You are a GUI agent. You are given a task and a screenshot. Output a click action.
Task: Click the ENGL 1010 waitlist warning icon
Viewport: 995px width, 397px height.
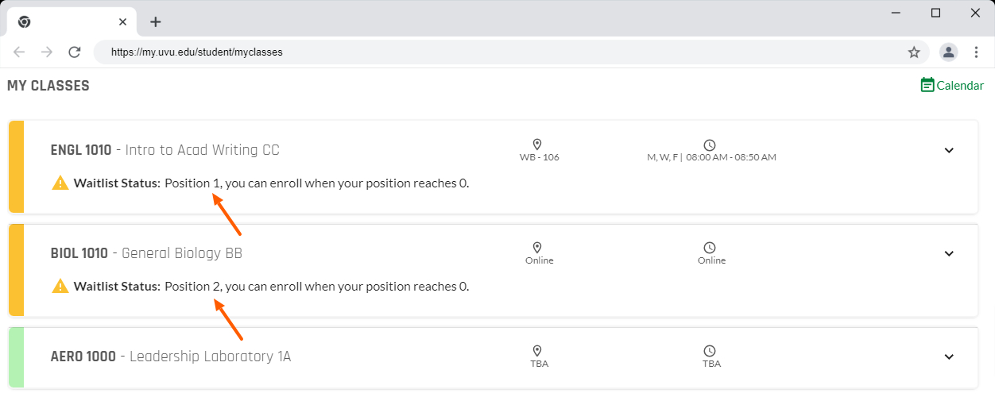tap(60, 183)
